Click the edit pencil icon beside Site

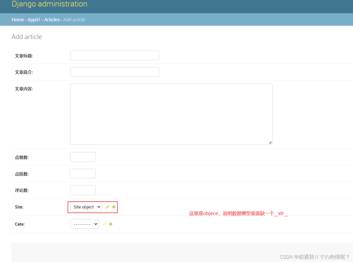pyautogui.click(x=107, y=207)
